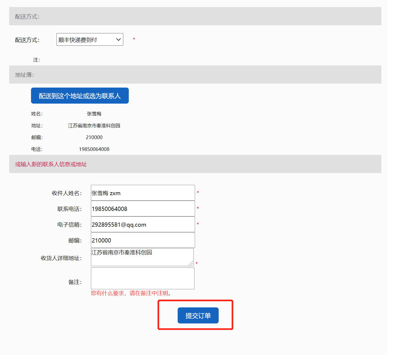
Task: Click the resize handle of the 收货人详细地址 textarea
Action: coord(191,263)
